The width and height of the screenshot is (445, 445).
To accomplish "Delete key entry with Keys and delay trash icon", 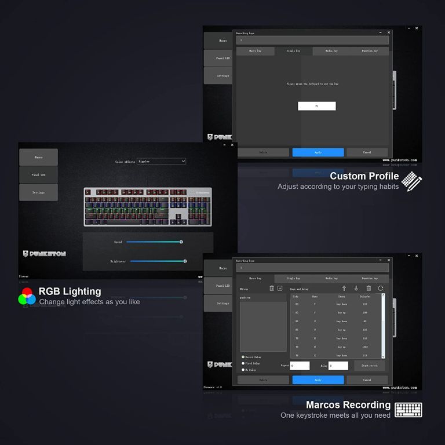I will [369, 288].
